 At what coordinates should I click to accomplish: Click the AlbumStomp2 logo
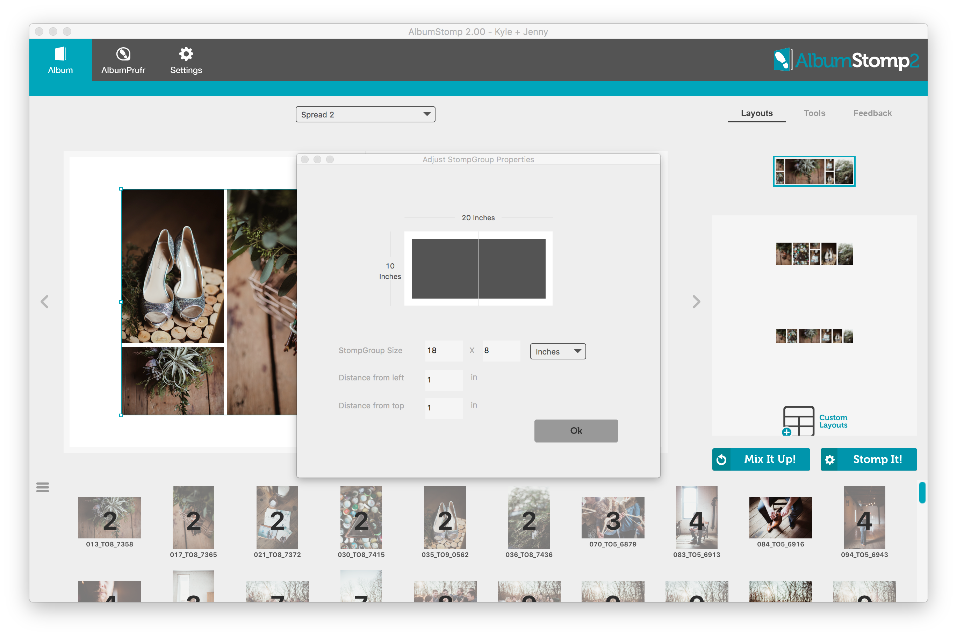(846, 60)
